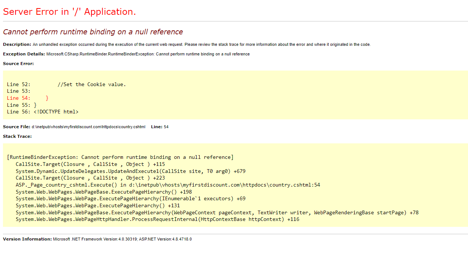This screenshot has width=468, height=266.
Task: Click the 'Server Error in '/' Application.' heading
Action: (x=69, y=12)
